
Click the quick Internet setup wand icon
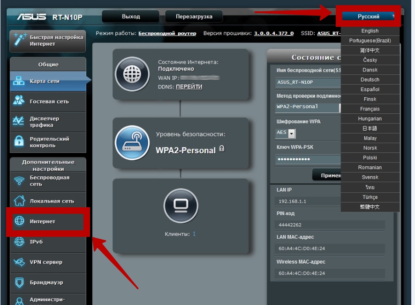point(20,40)
